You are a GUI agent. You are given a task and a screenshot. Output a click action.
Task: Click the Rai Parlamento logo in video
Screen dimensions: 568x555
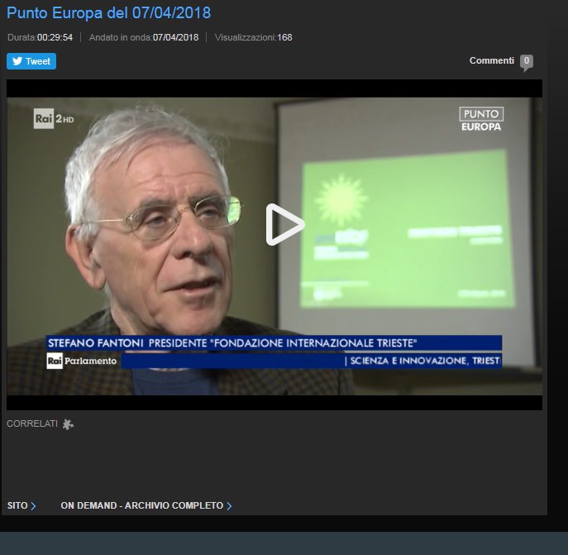pos(82,361)
